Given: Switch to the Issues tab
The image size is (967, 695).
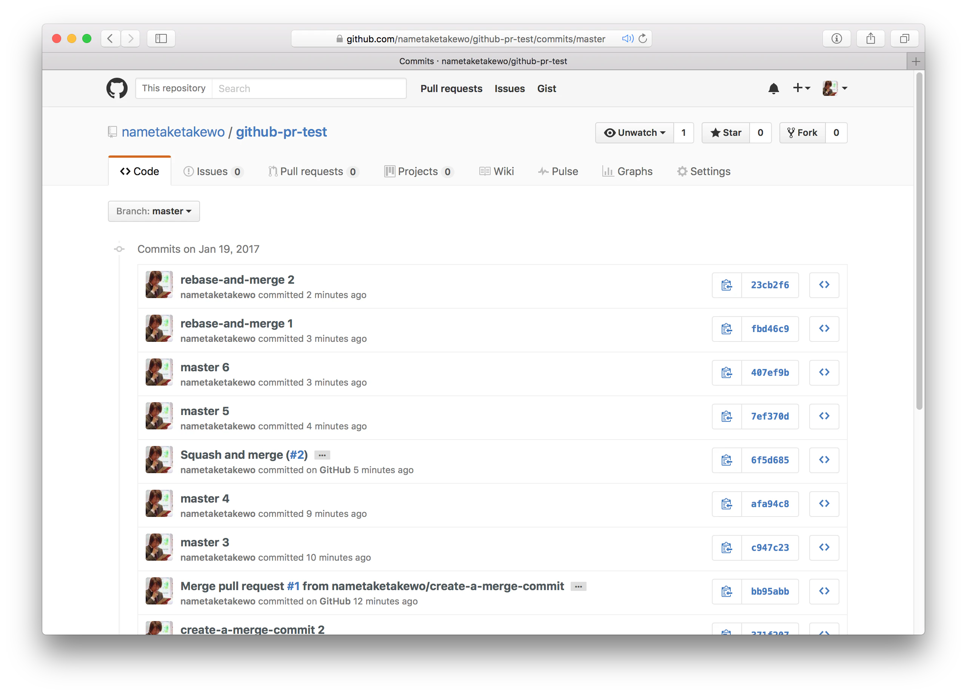Looking at the screenshot, I should [x=213, y=171].
